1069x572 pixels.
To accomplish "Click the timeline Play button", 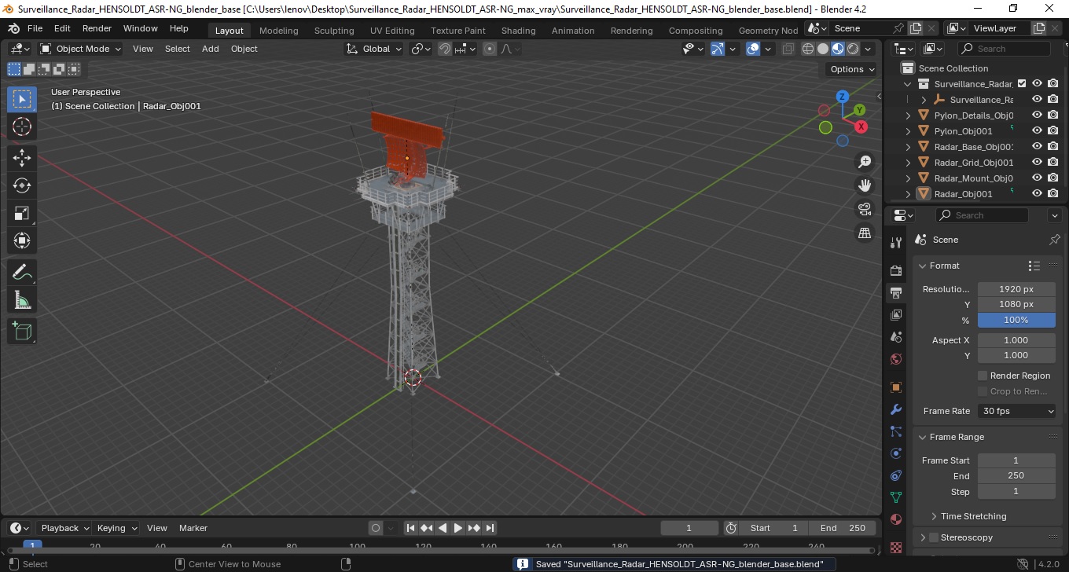I will click(x=458, y=528).
